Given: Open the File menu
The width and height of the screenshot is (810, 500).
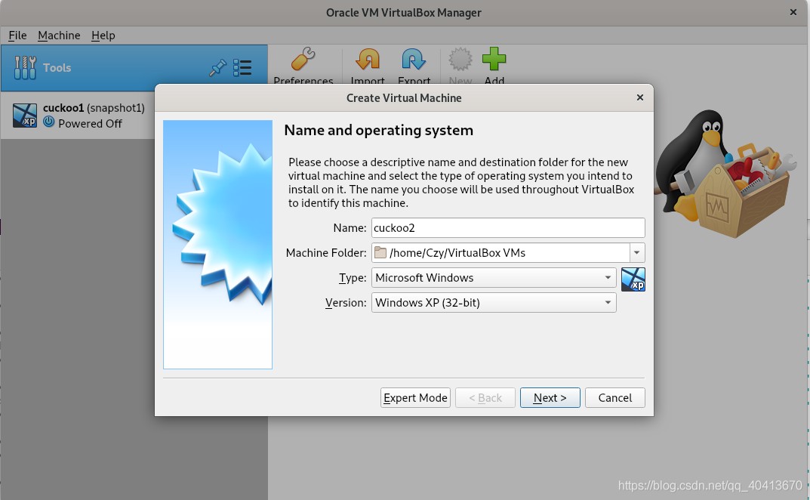Looking at the screenshot, I should [x=17, y=35].
